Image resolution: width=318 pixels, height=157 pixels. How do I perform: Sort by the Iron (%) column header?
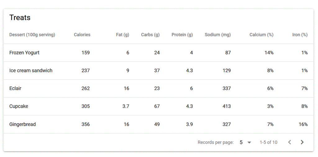[x=300, y=35]
